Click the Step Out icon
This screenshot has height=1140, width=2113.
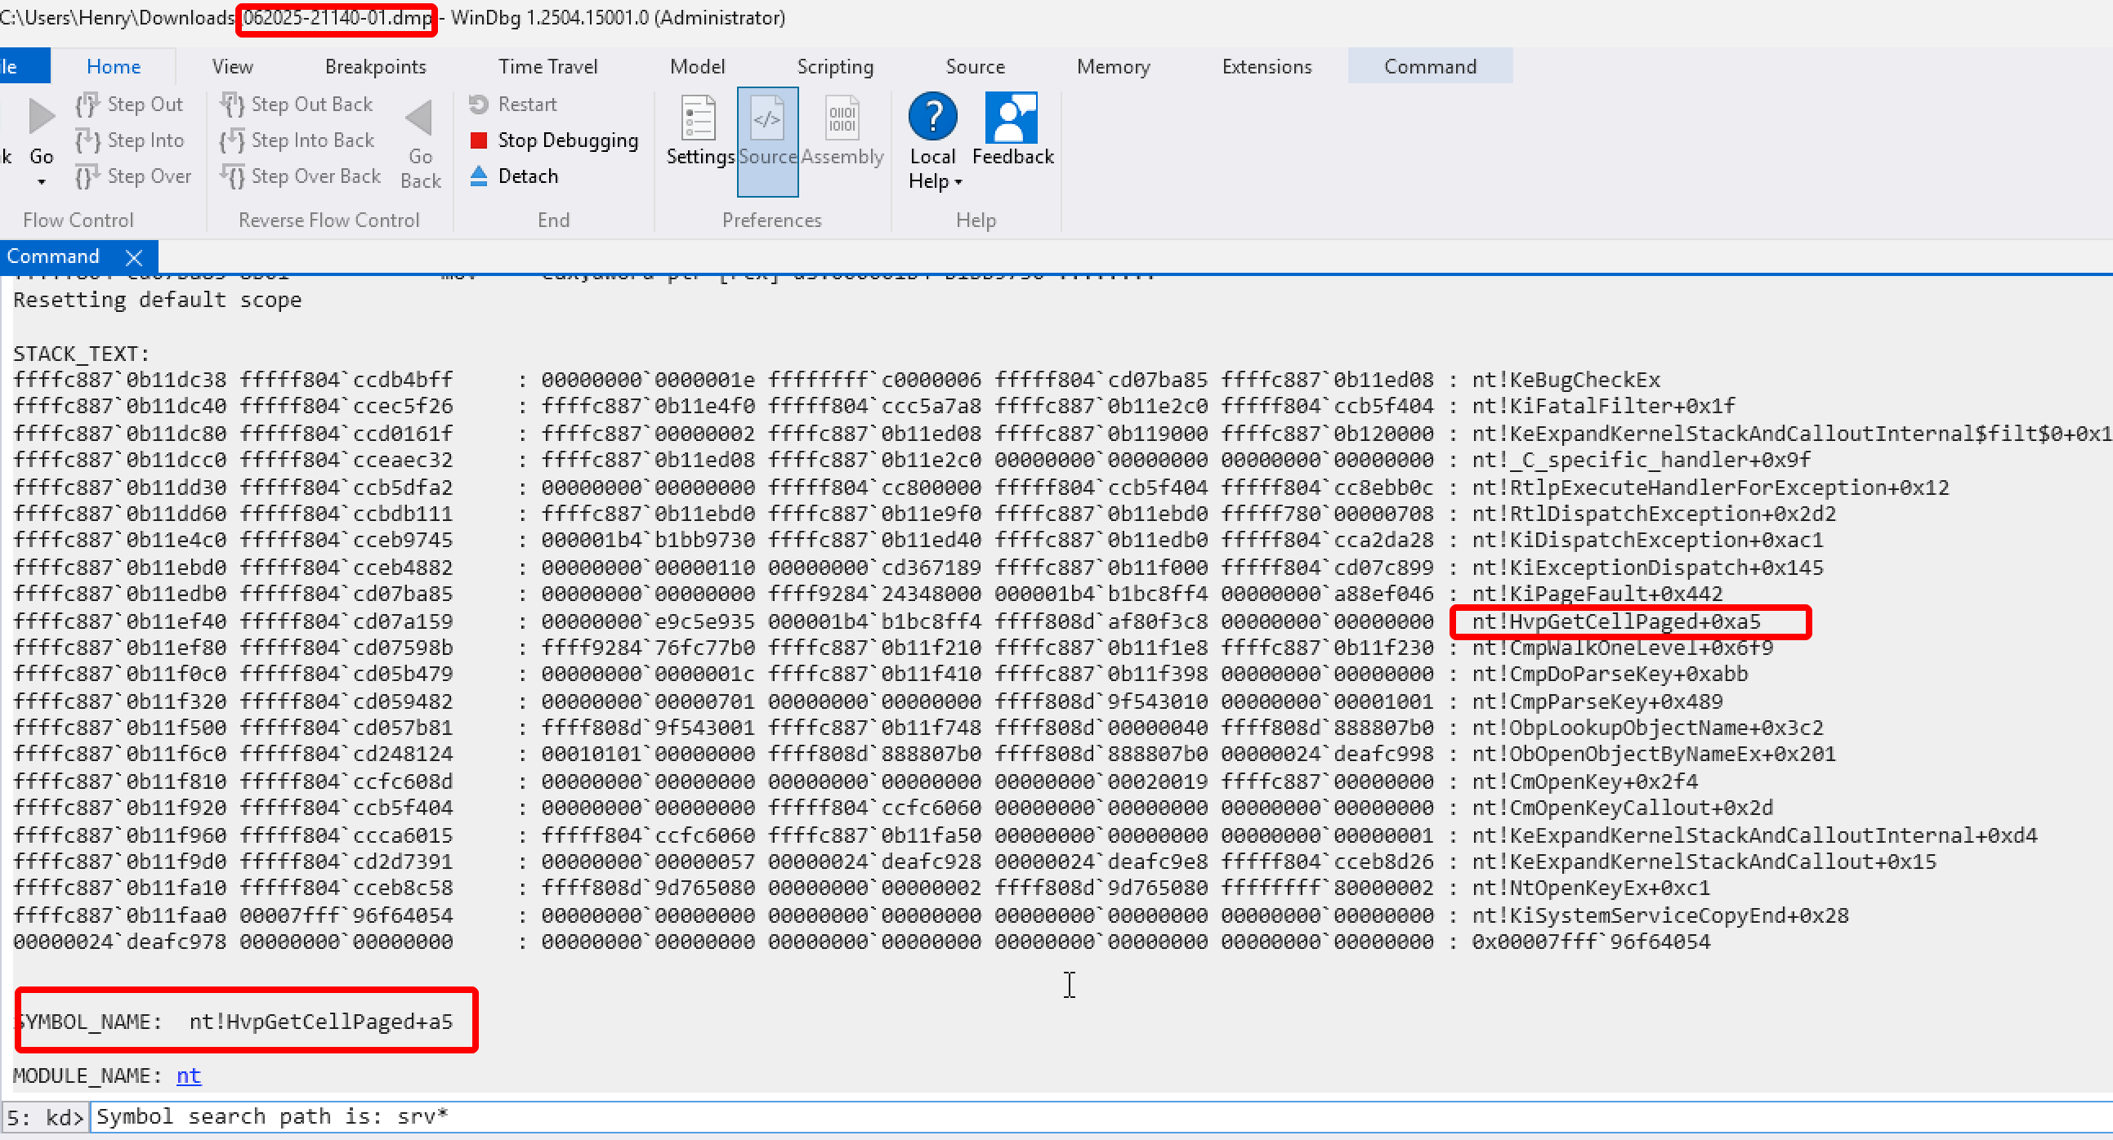(87, 104)
